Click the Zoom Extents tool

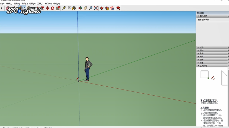(96, 8)
